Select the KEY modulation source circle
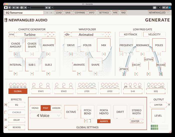The width and height of the screenshot is (175, 137). click(18, 84)
